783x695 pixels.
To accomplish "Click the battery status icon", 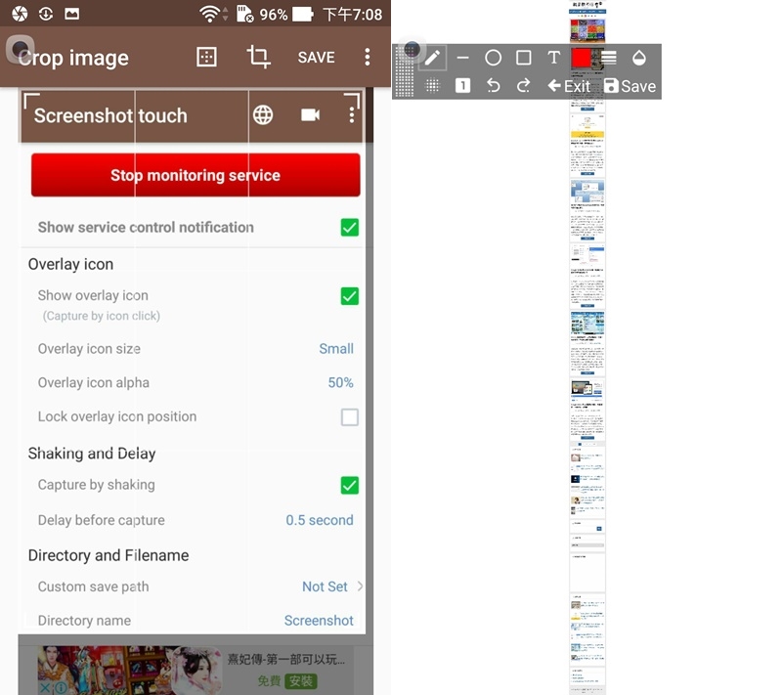I will pyautogui.click(x=303, y=14).
